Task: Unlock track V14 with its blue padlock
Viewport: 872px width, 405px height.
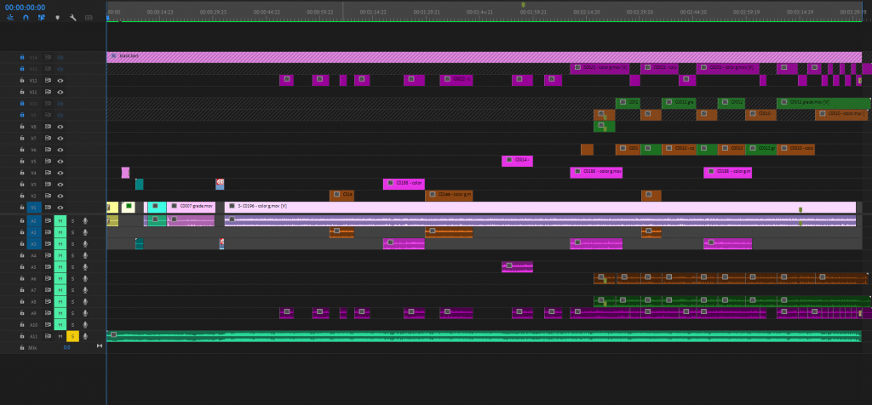Action: pos(22,57)
